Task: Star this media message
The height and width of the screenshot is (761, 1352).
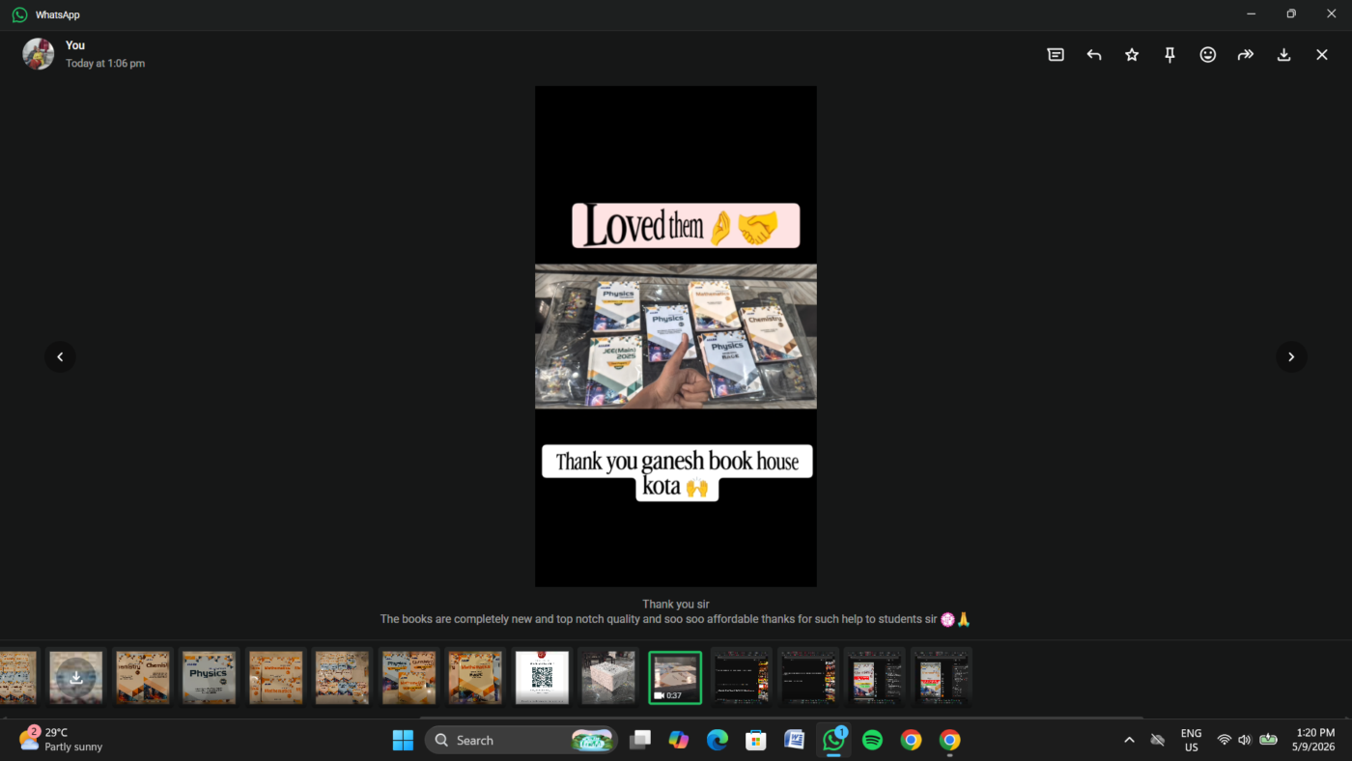Action: (1132, 55)
